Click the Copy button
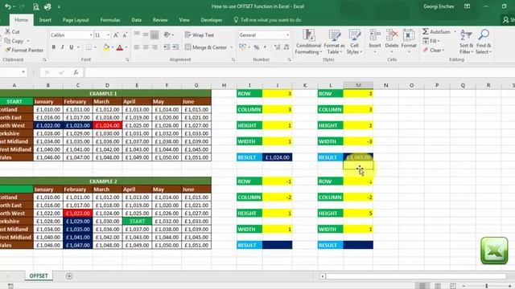Viewport: 515px width, 289px height. 14,41
